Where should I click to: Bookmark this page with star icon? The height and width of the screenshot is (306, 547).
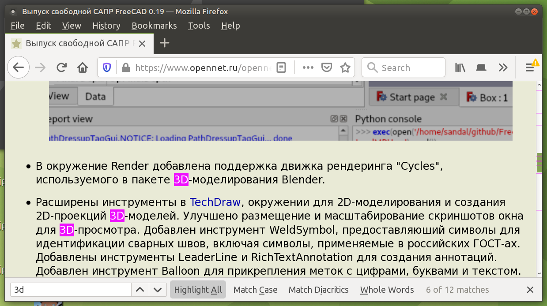tap(345, 67)
